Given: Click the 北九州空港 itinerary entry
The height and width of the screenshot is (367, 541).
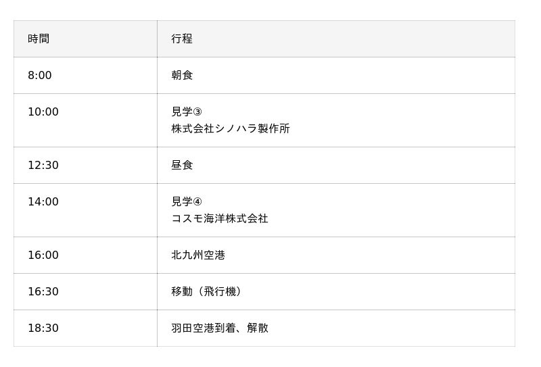Looking at the screenshot, I should [198, 255].
